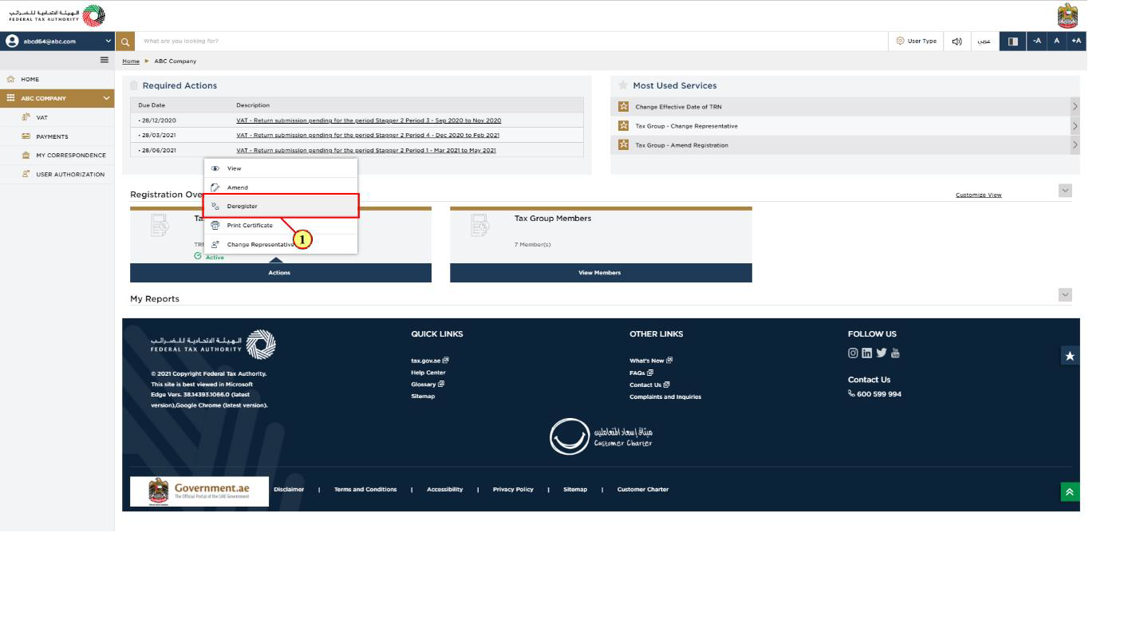Open Glossary quick link

point(428,384)
